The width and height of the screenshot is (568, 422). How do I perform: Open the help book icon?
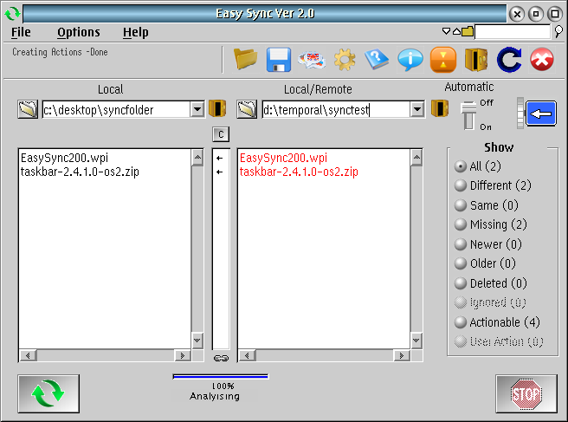[377, 60]
